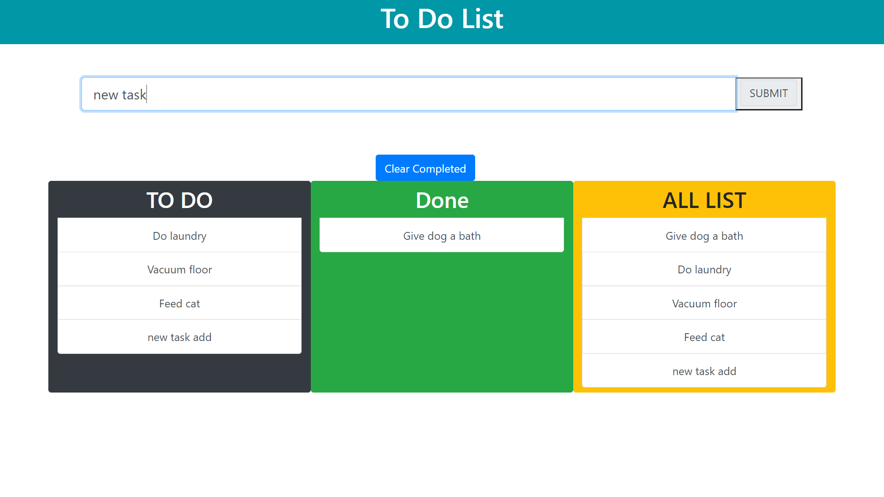Click the green Done panel background

442,322
